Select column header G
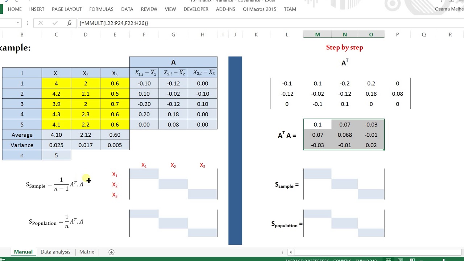464x261 pixels. point(173,34)
